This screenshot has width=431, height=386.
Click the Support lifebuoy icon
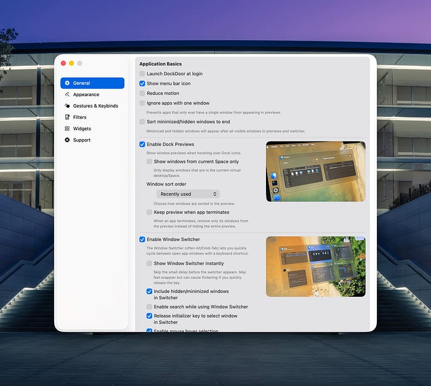click(67, 140)
